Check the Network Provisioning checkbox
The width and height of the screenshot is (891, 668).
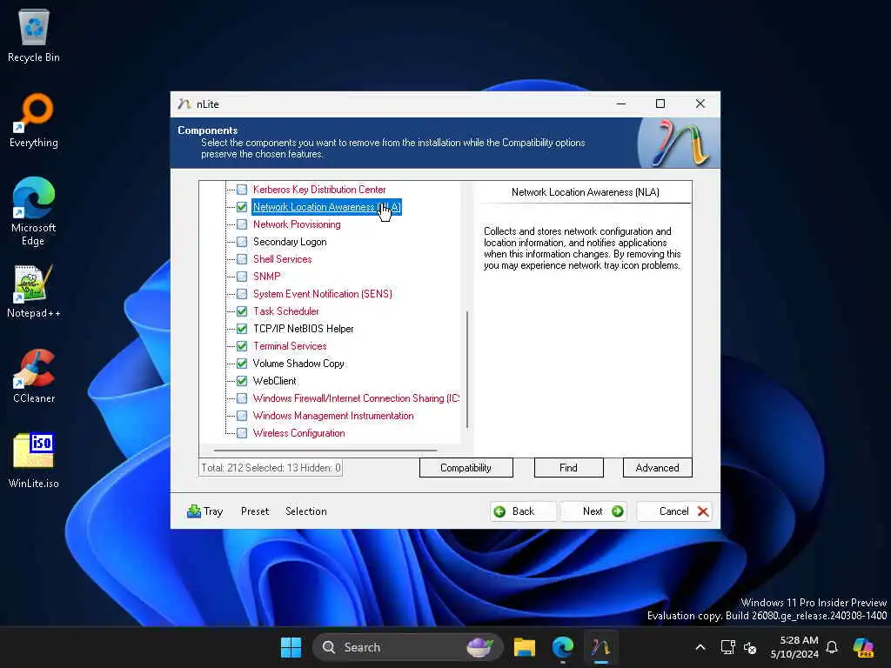click(242, 224)
